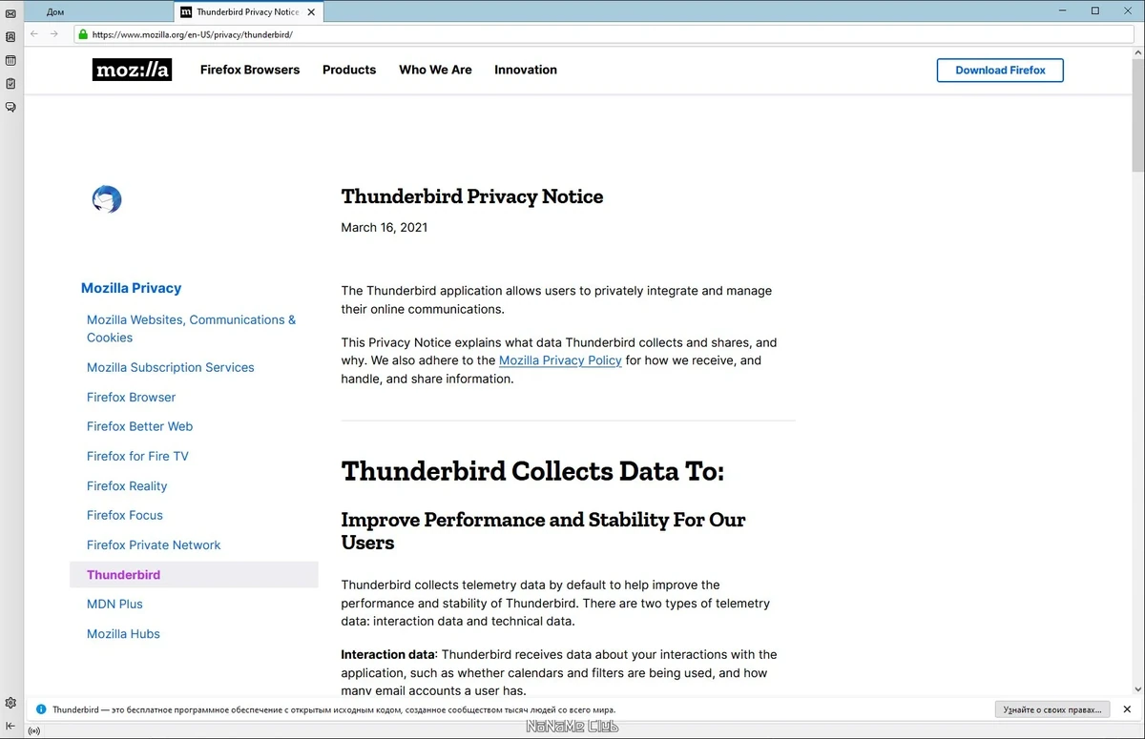Select the Thunderbird sidebar entry

click(194, 574)
